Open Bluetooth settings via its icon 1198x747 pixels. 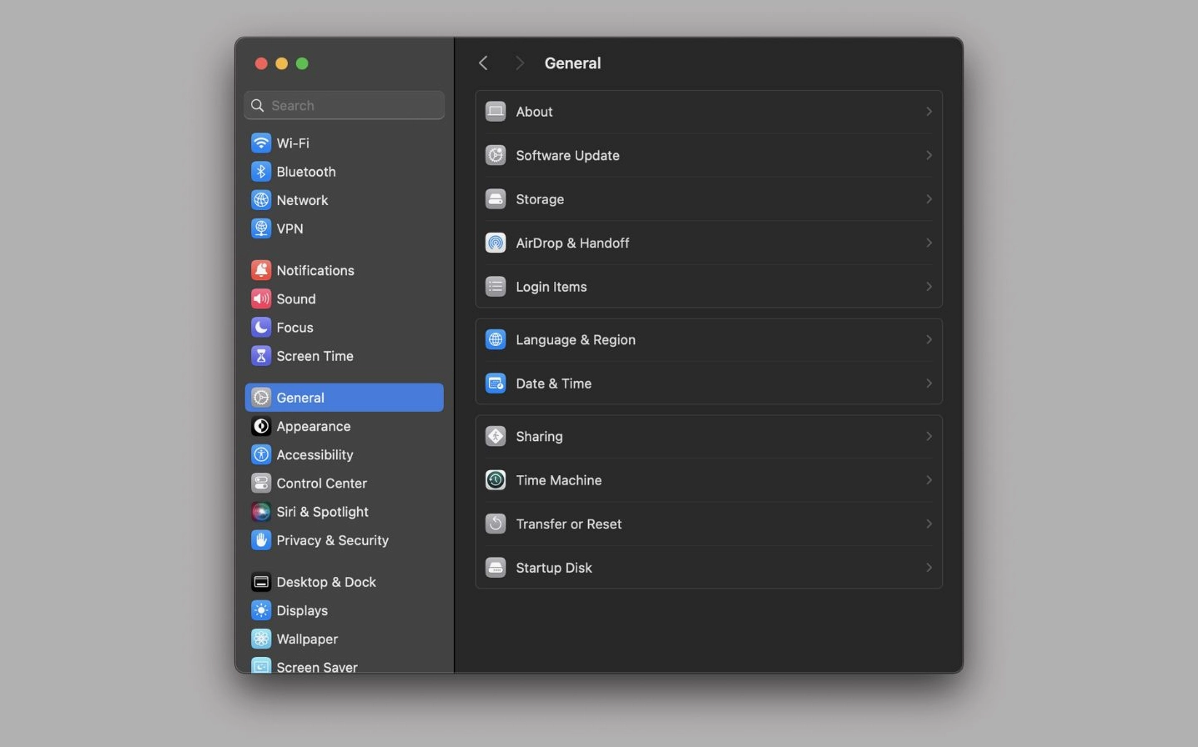pos(261,172)
